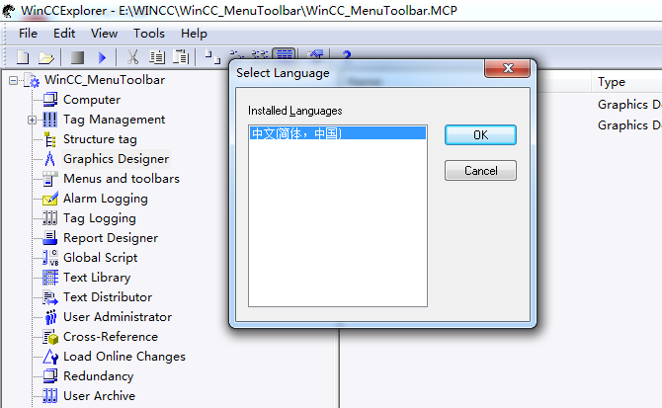662x408 pixels.
Task: Select the Menus and toolbars label
Action: click(x=122, y=179)
